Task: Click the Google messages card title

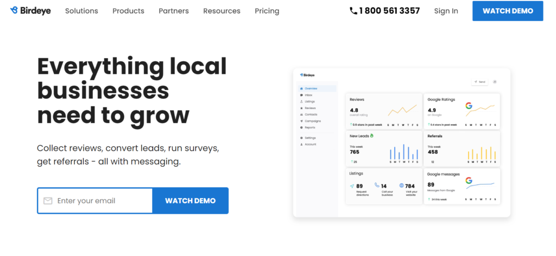Action: point(443,174)
